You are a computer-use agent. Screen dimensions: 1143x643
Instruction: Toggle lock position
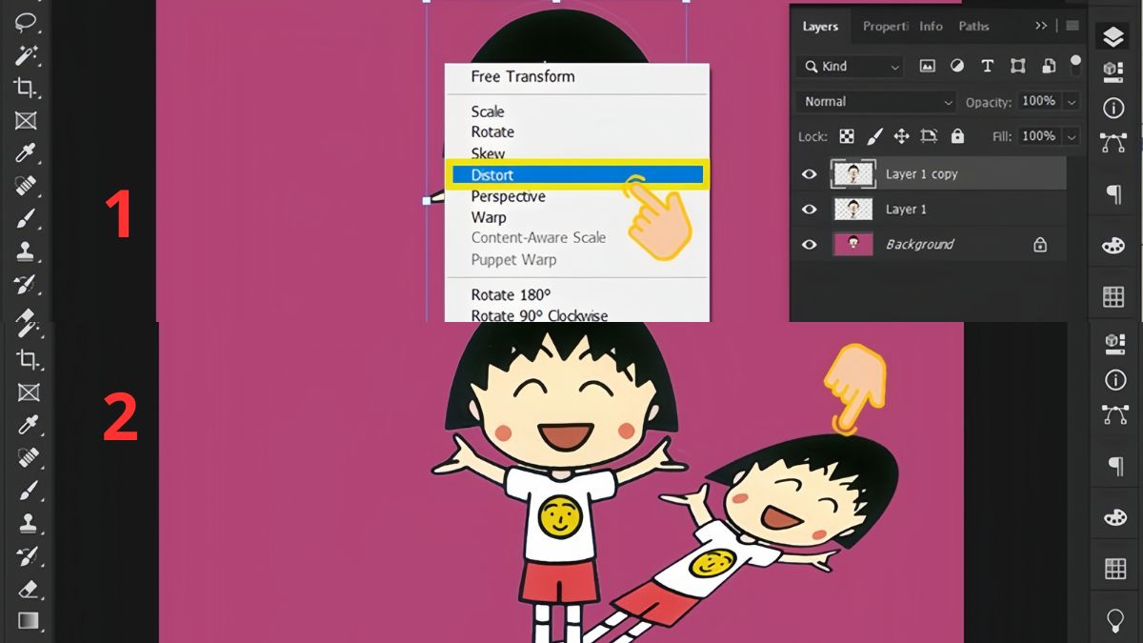901,136
